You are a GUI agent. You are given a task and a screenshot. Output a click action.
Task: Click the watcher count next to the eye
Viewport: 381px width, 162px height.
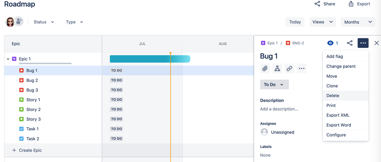pyautogui.click(x=337, y=43)
